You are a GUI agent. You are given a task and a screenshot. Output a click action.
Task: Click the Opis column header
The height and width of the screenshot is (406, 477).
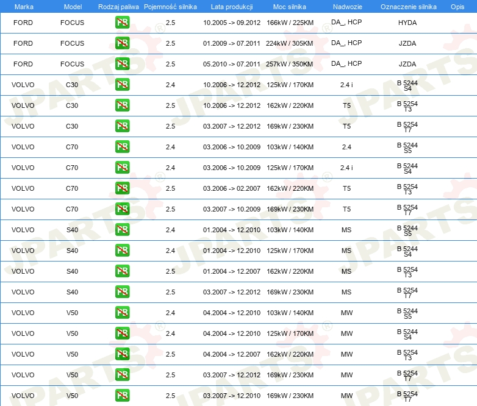pos(457,7)
